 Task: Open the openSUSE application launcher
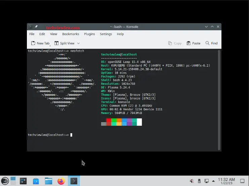[x=5, y=181]
